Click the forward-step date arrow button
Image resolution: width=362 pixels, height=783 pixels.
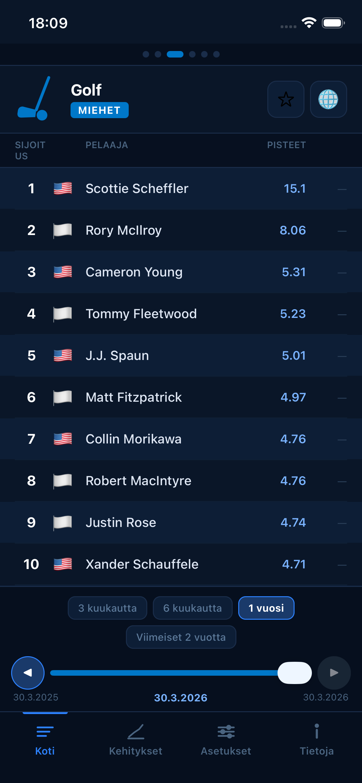(x=333, y=672)
